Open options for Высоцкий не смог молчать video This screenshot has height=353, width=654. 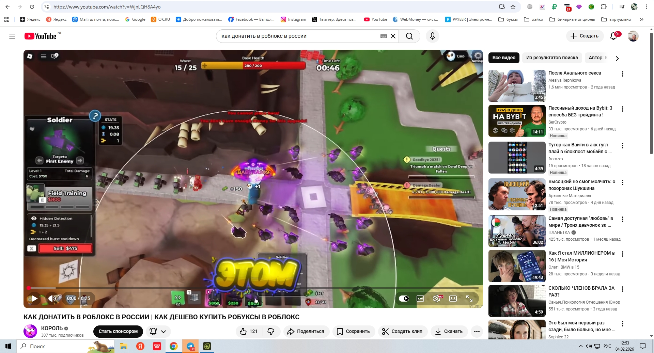coord(623,182)
